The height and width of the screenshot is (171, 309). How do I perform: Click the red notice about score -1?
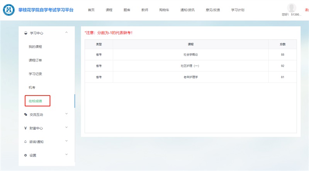[x=109, y=33]
